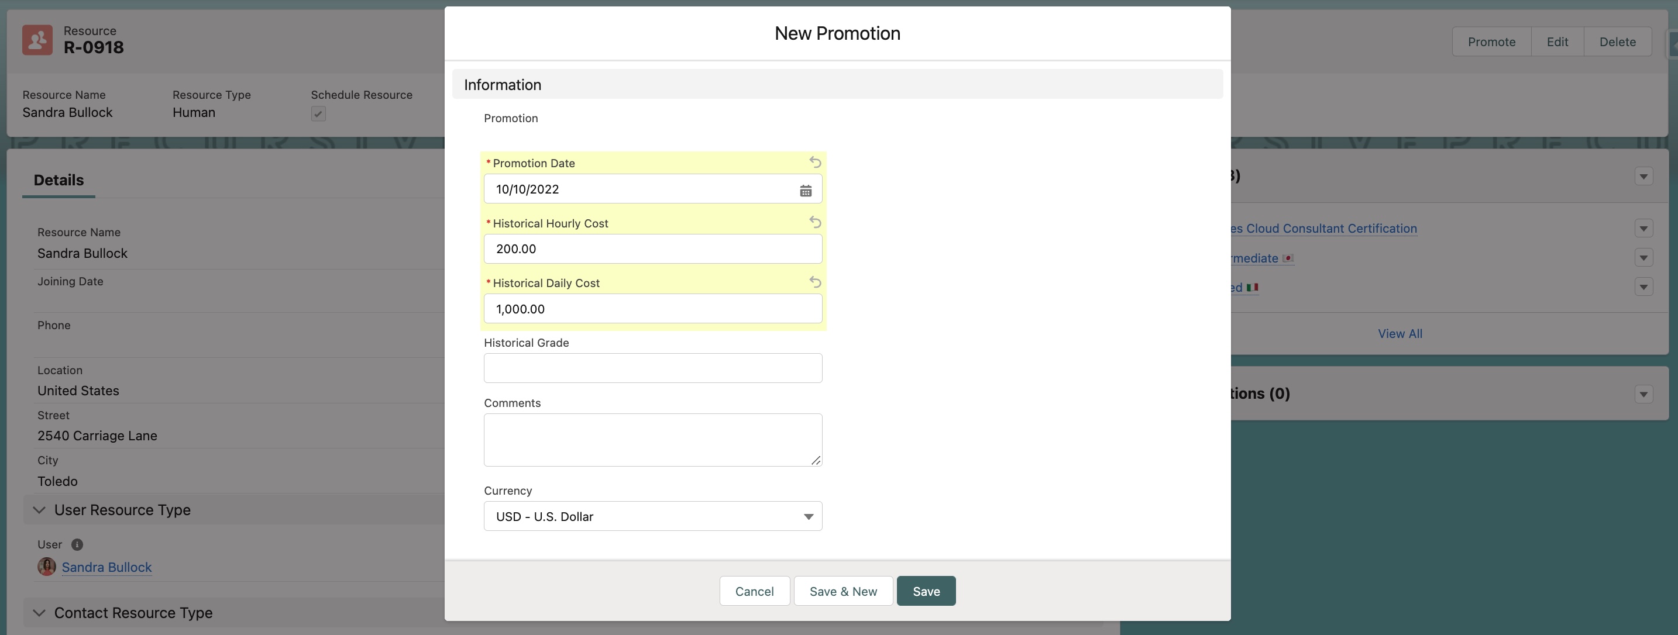Viewport: 1678px width, 635px height.
Task: Open the Sandra Bullock user link
Action: click(x=106, y=567)
